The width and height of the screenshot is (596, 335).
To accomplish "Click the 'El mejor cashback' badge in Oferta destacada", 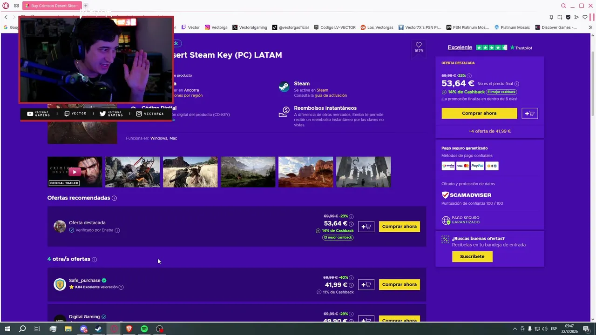I will click(338, 238).
